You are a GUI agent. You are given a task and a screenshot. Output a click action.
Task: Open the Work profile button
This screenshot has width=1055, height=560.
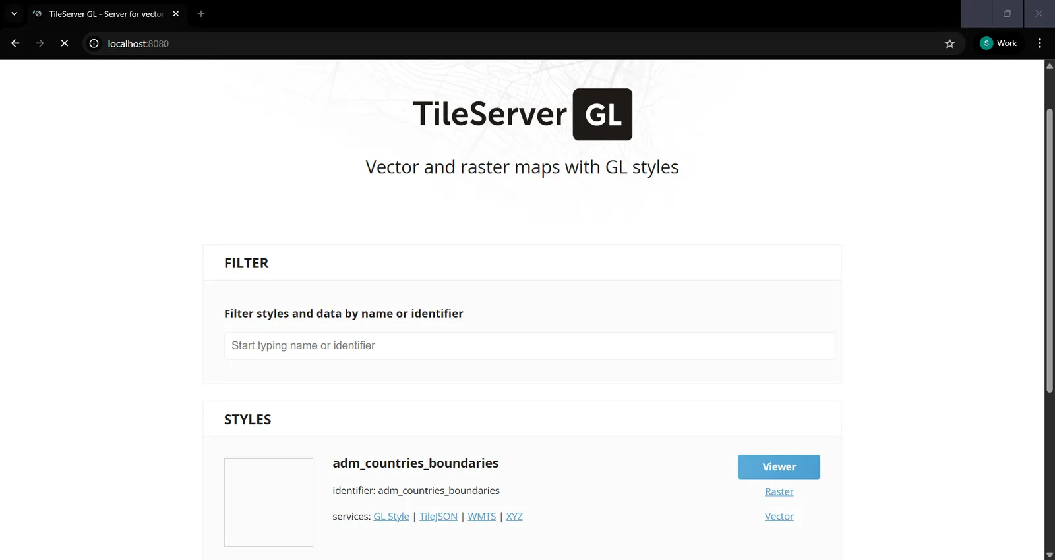click(999, 43)
